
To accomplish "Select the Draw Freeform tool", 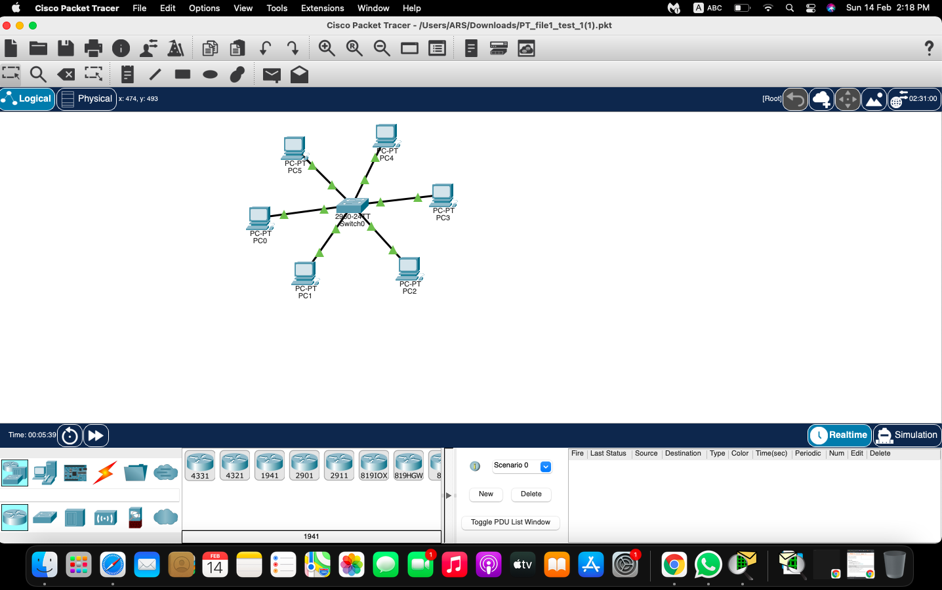I will click(x=237, y=75).
